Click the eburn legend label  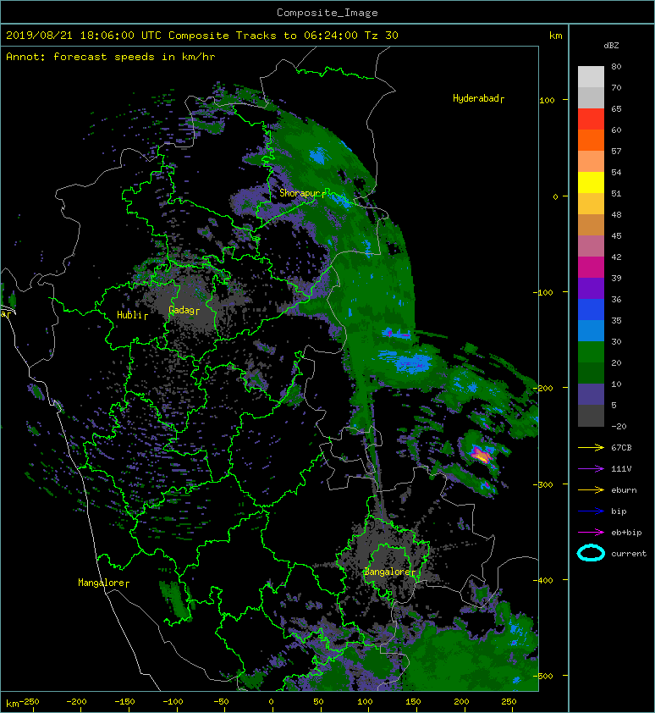coord(624,490)
